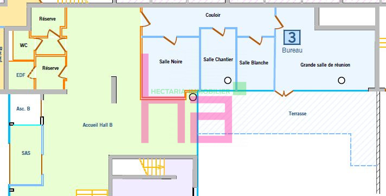Click the yellow staircase symbol below Accueil Hall B
Screen dimensions: 386x196
point(152,167)
